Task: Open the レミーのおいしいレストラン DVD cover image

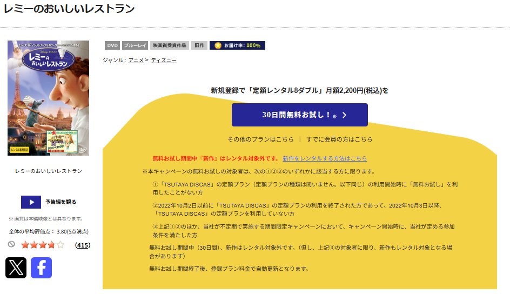Action: [x=49, y=98]
